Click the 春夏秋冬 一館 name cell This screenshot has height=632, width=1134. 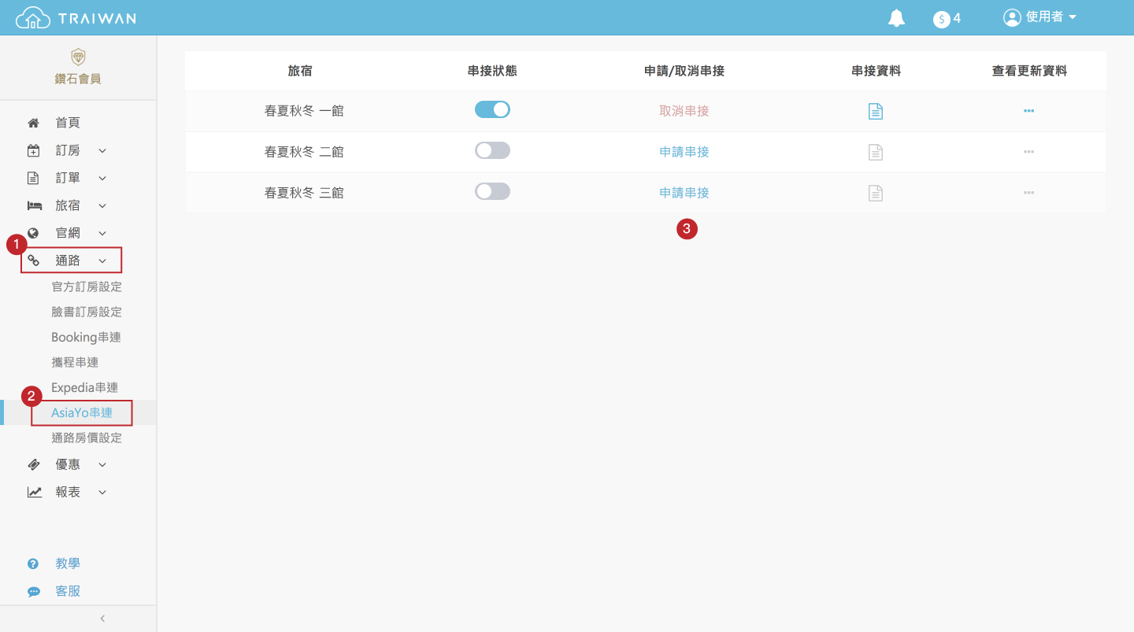click(x=304, y=111)
